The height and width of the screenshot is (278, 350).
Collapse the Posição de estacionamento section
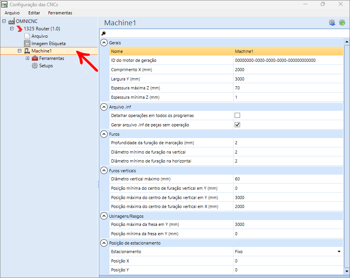click(104, 243)
